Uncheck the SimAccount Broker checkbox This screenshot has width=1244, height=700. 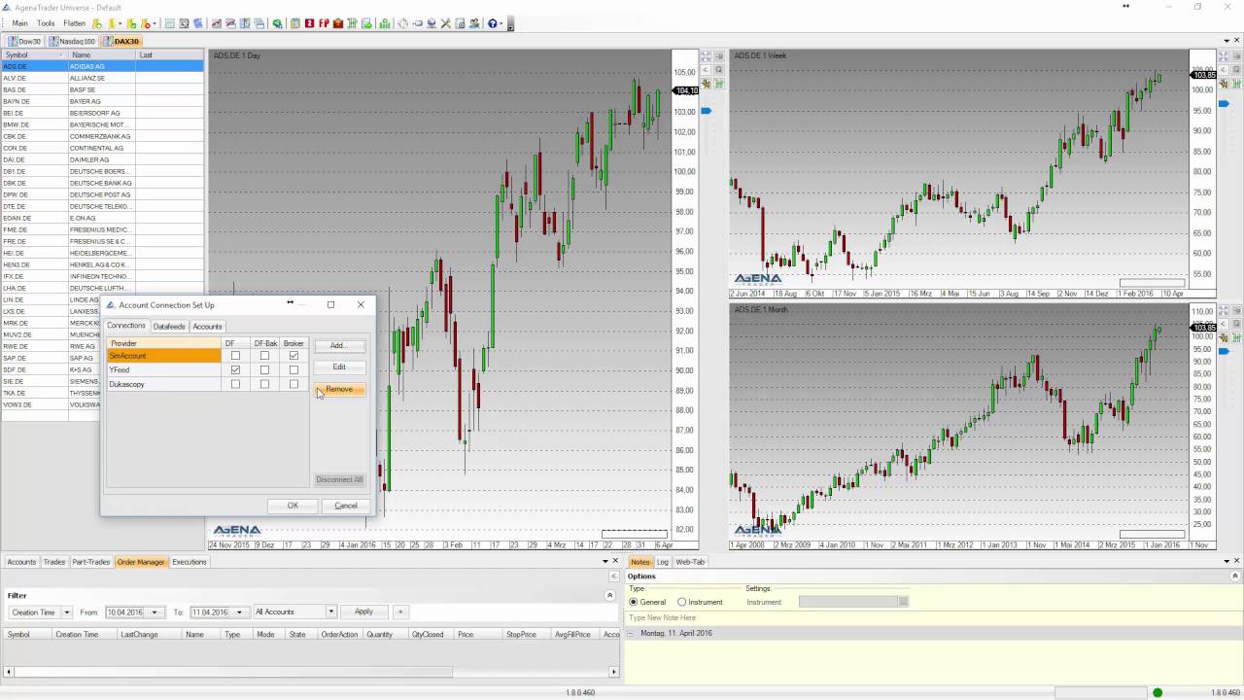pyautogui.click(x=294, y=356)
